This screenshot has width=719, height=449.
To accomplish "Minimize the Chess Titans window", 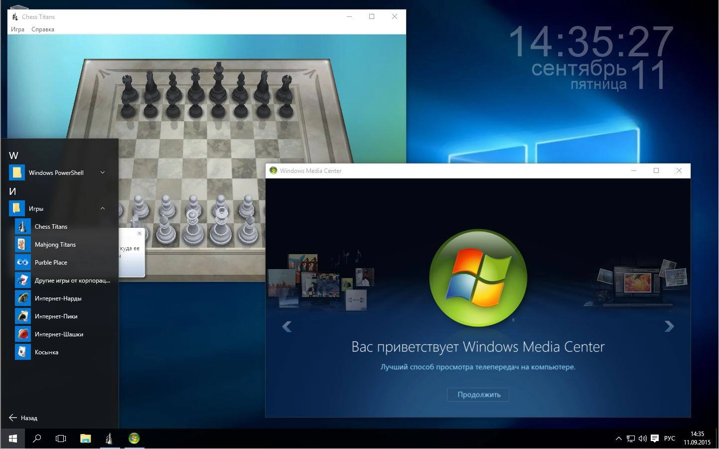I will click(349, 16).
